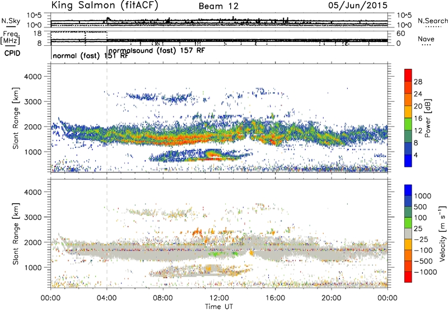448x310 pixels.
Task: Click the 12:00 time axis tick label
Action: click(219, 298)
